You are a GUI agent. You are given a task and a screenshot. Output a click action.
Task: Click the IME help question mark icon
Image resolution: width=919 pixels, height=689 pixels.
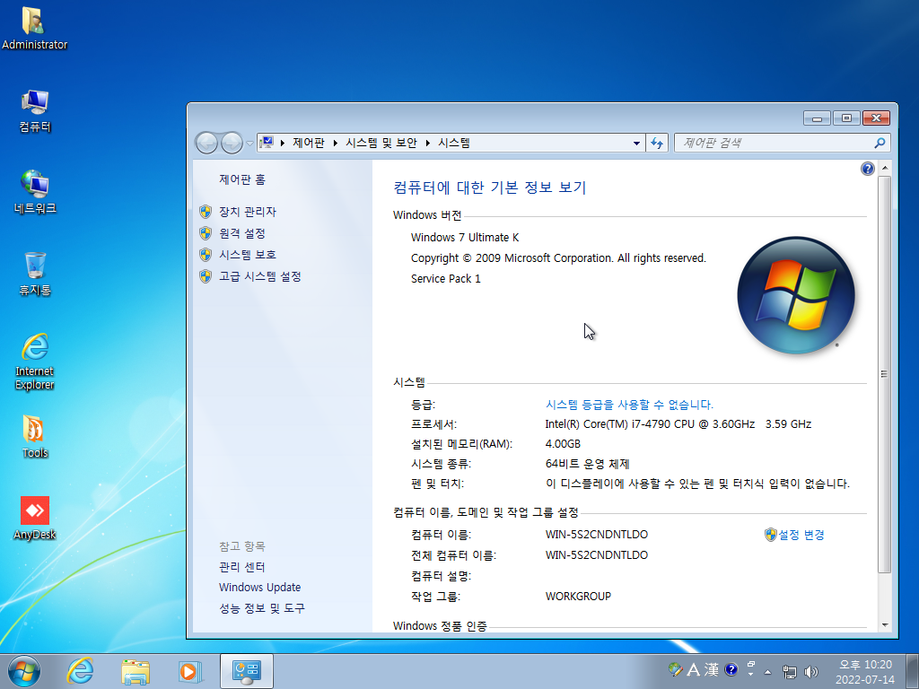tap(731, 669)
